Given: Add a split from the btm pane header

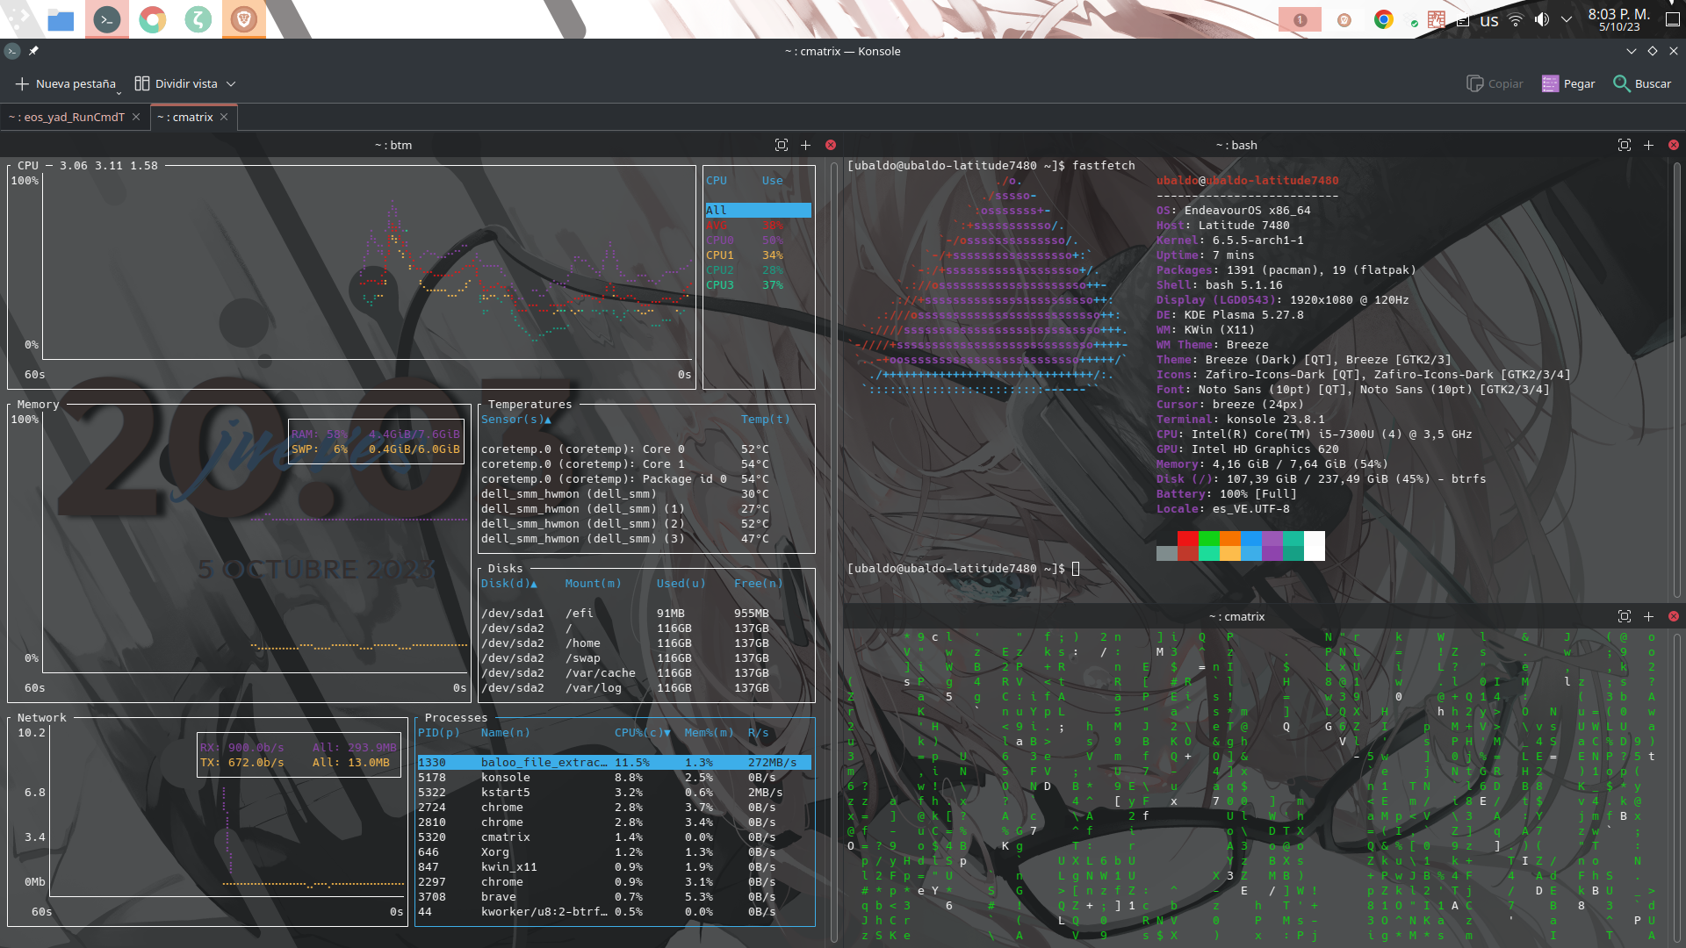Looking at the screenshot, I should (x=806, y=145).
